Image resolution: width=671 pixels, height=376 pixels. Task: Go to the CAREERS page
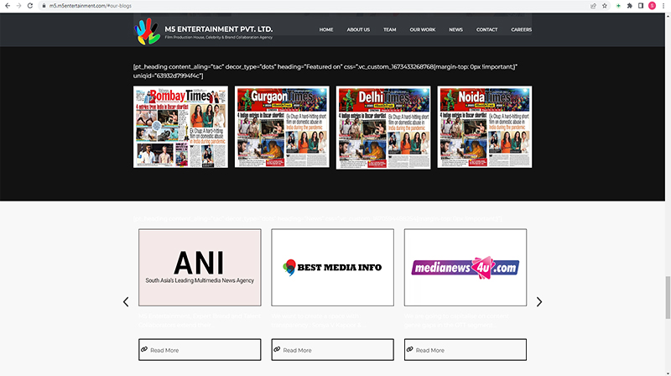pos(521,29)
